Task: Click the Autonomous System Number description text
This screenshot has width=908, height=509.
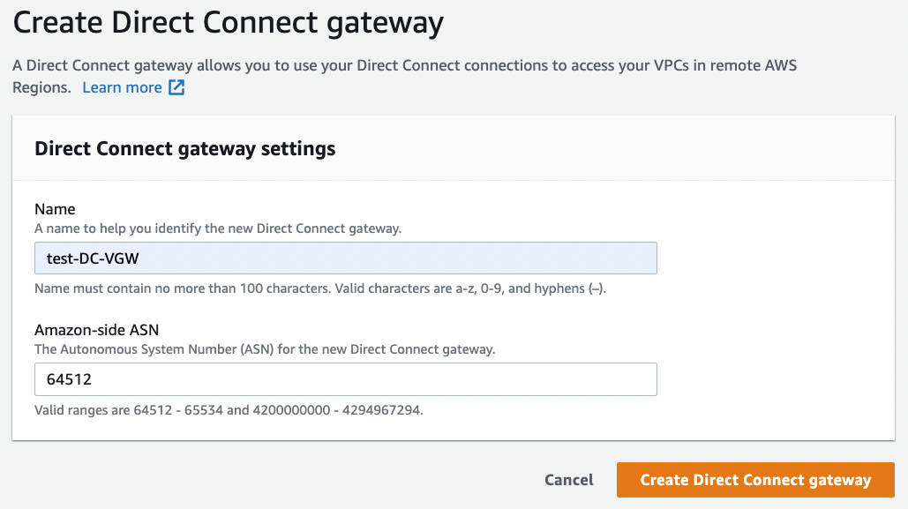Action: click(x=265, y=349)
